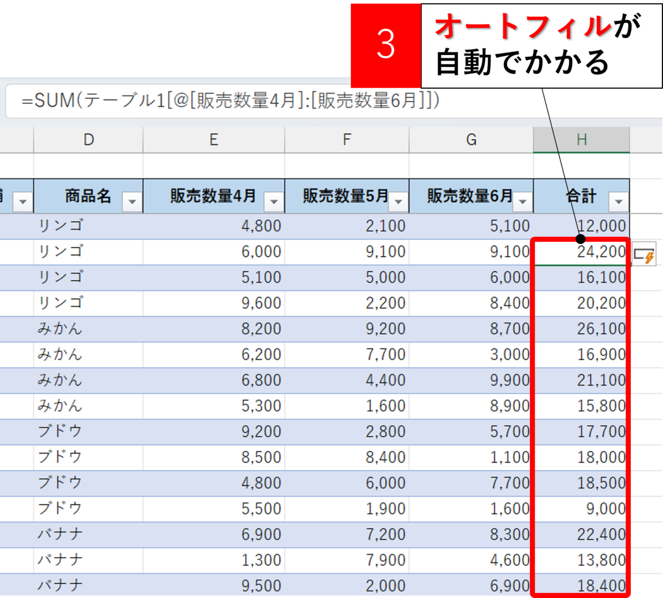This screenshot has width=663, height=598.
Task: Select total cell 24,200
Action: tap(581, 252)
